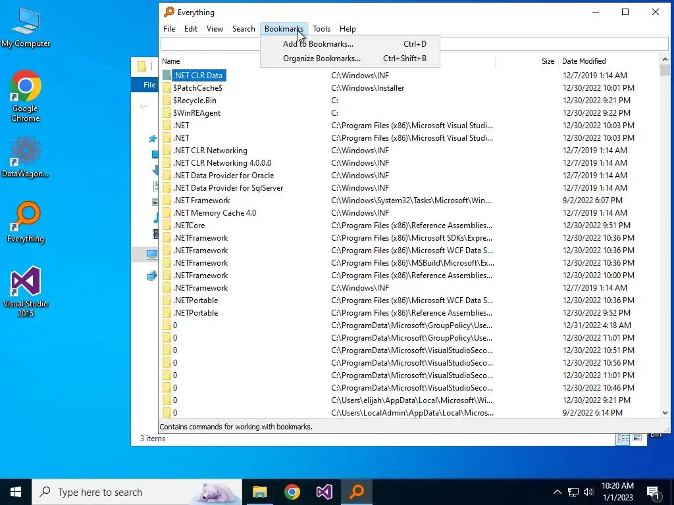Open the Search menu
Viewport: 674px width, 505px height.
click(x=244, y=29)
